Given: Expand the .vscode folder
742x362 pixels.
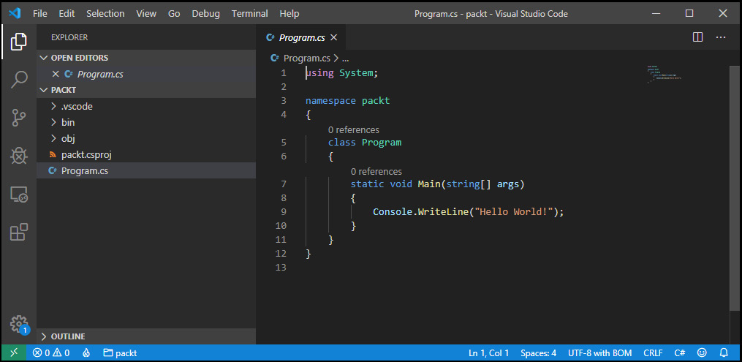Looking at the screenshot, I should click(x=53, y=107).
